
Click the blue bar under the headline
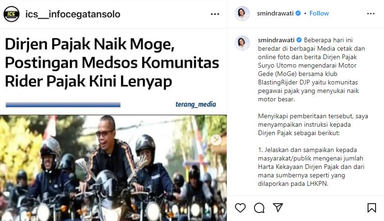[x=63, y=105]
